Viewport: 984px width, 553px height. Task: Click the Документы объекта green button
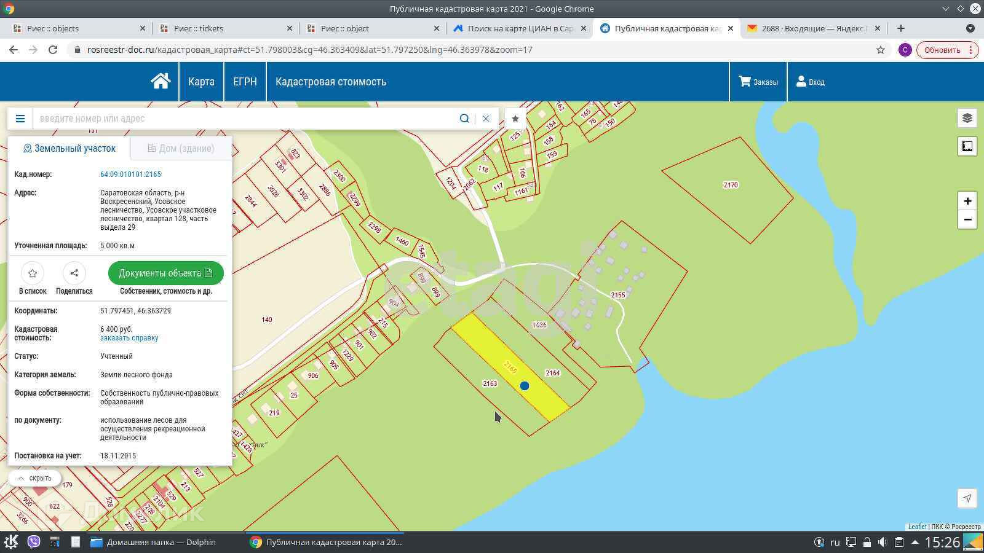coord(165,273)
